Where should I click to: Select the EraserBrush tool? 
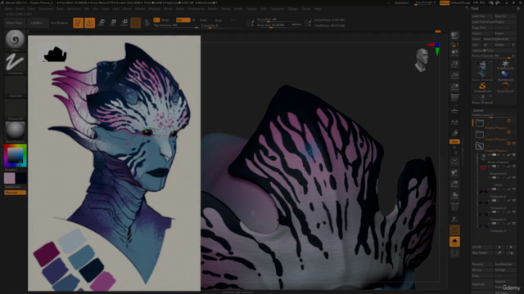(x=505, y=87)
